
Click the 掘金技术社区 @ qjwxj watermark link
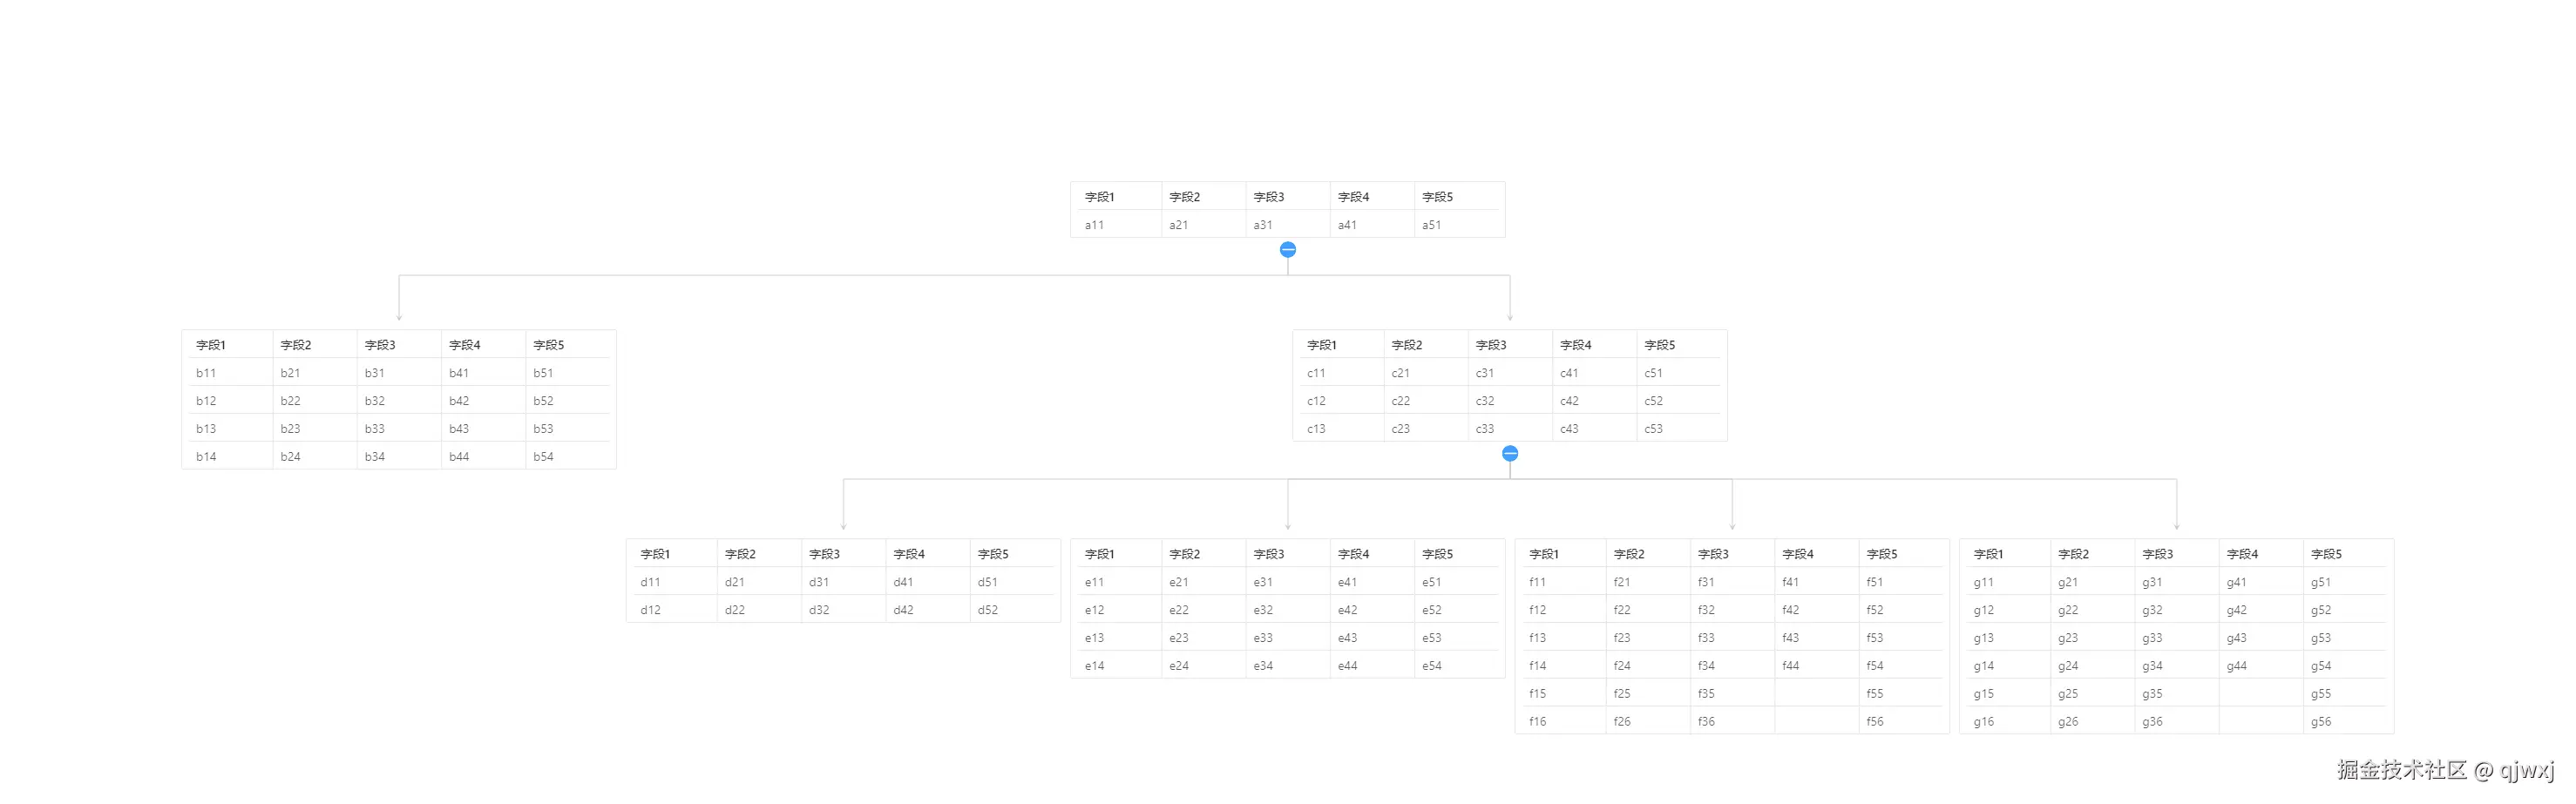coord(2448,770)
